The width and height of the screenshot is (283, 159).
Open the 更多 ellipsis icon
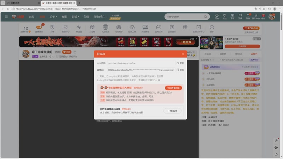pyautogui.click(x=212, y=29)
